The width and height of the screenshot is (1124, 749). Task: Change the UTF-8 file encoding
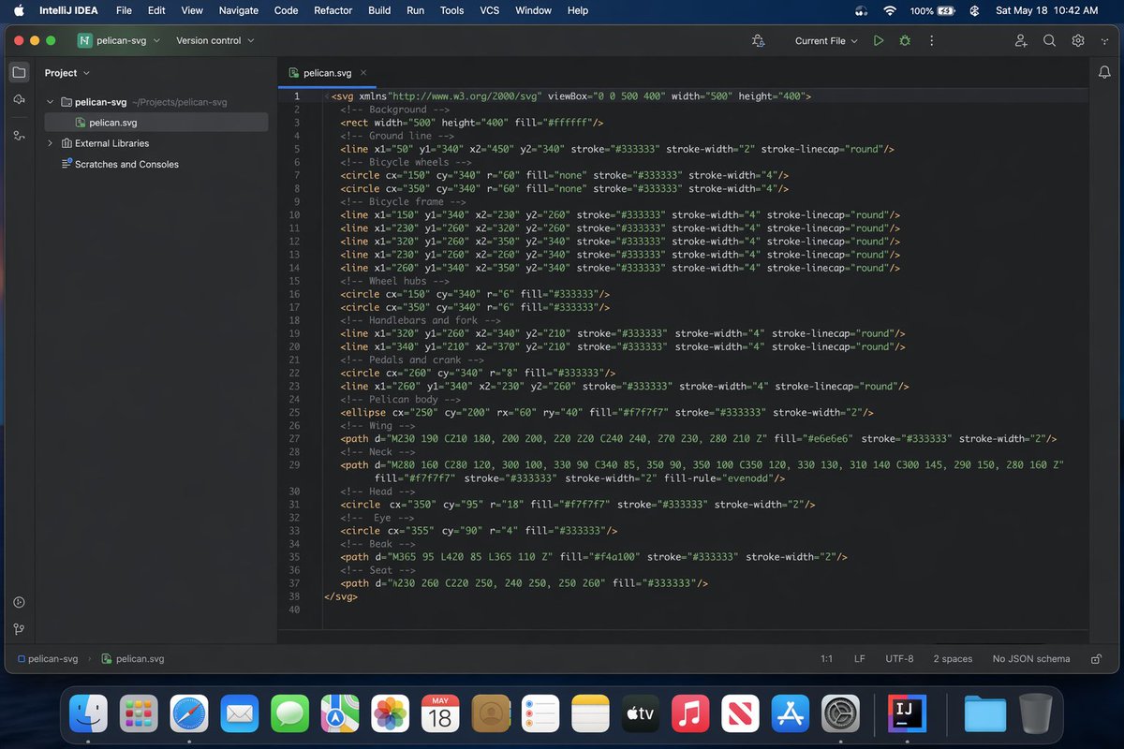pyautogui.click(x=899, y=659)
